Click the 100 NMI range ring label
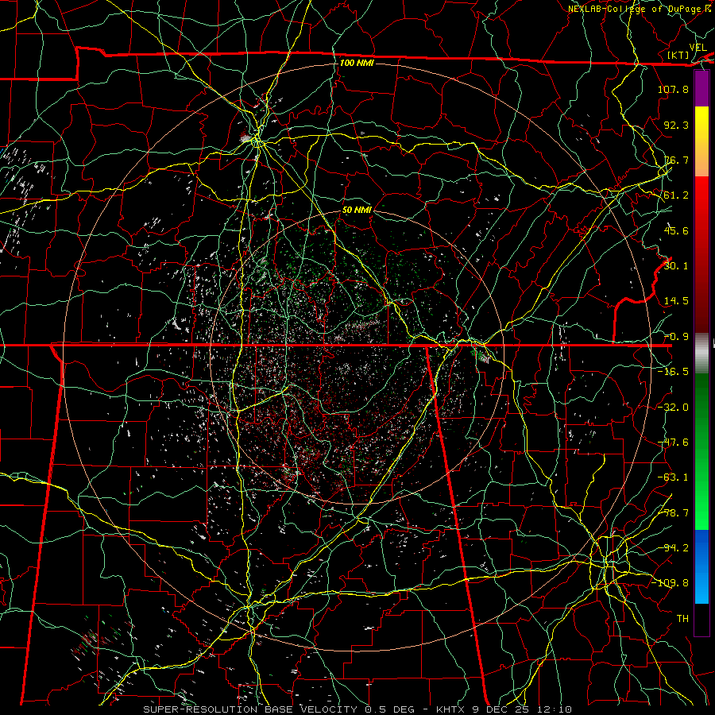The image size is (715, 715). [357, 63]
